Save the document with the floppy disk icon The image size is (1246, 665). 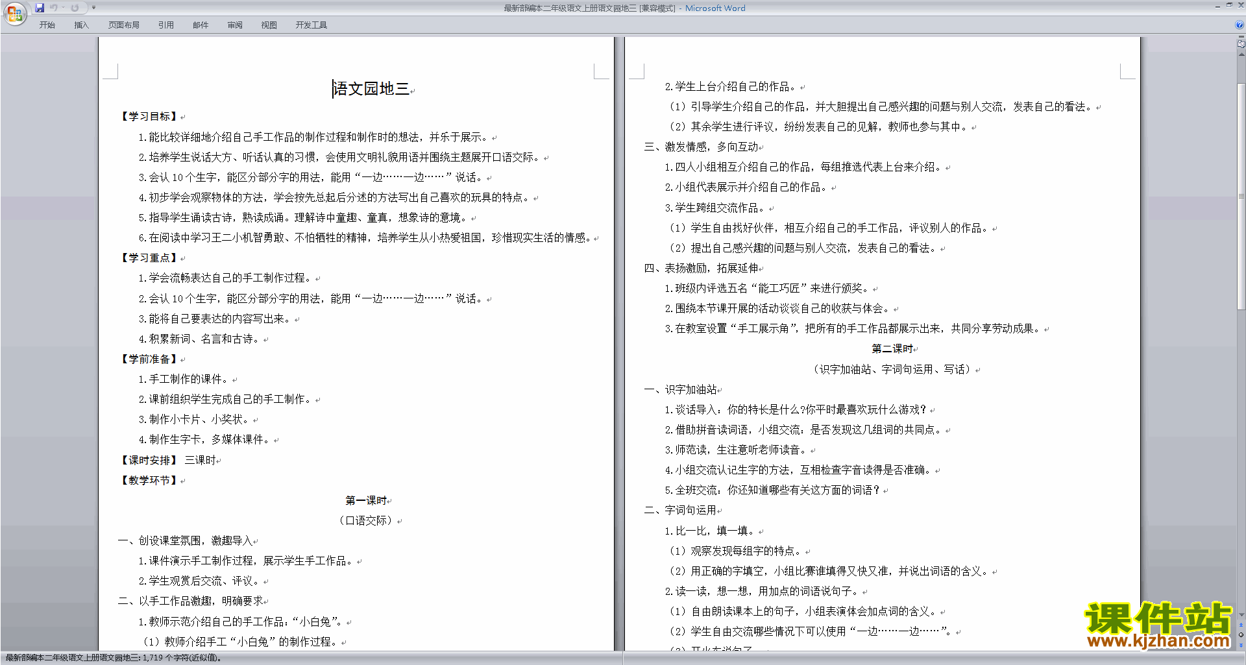(40, 8)
